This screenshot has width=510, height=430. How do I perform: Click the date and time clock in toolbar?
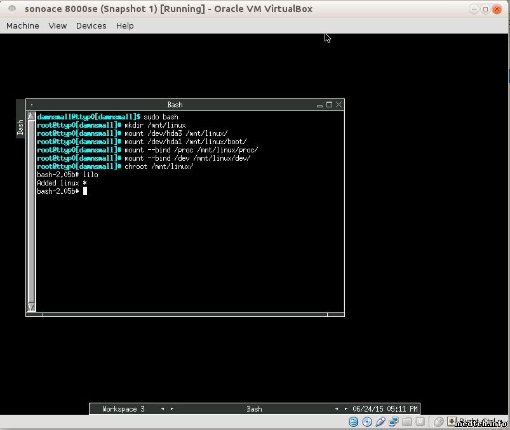tap(385, 409)
